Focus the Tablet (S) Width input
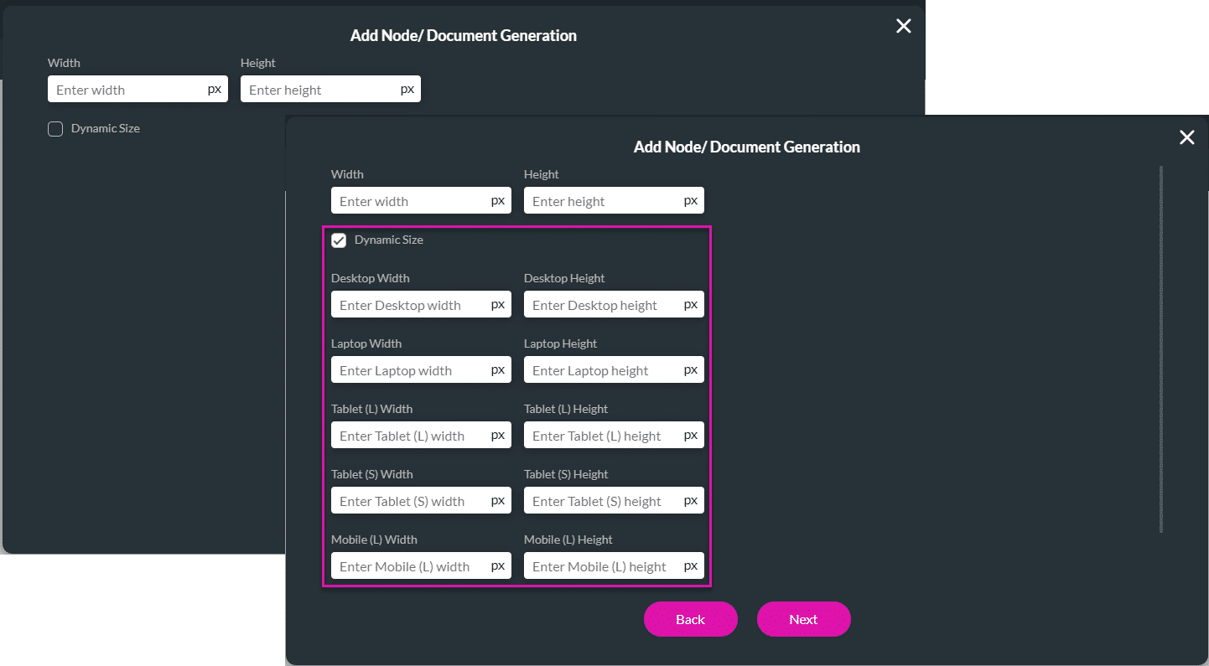Screen dimensions: 1209x666 411,501
